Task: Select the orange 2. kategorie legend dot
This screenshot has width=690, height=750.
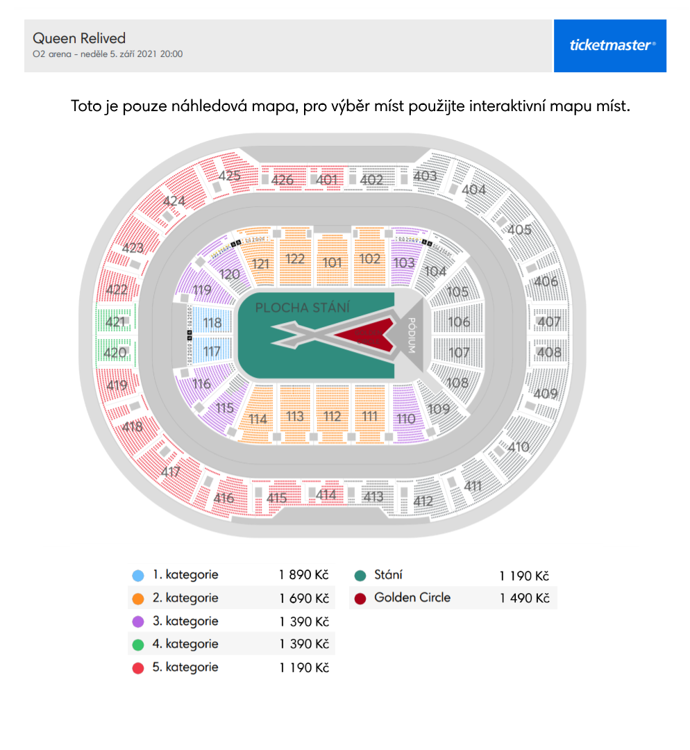Action: click(x=138, y=599)
